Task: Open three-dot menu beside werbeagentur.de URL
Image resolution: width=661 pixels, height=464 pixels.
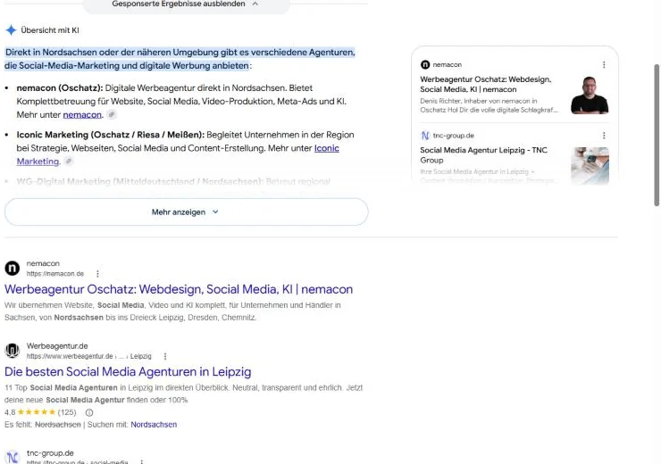Action: pyautogui.click(x=165, y=356)
